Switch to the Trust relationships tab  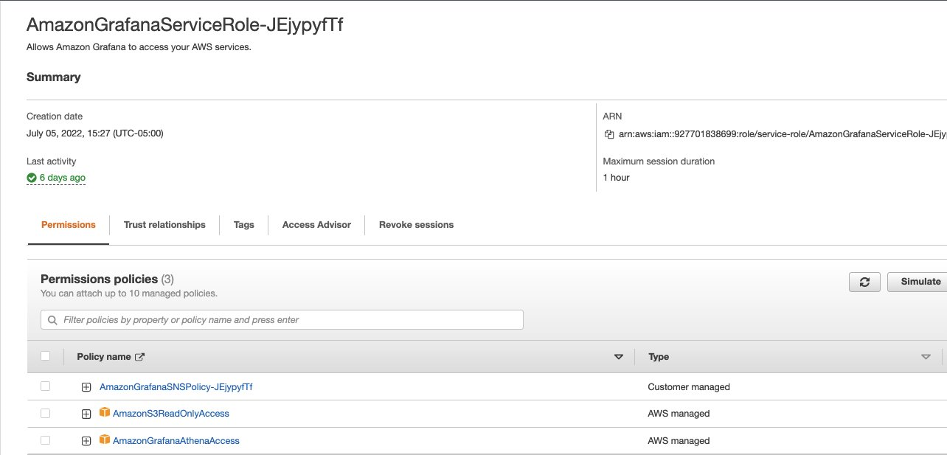(x=164, y=225)
